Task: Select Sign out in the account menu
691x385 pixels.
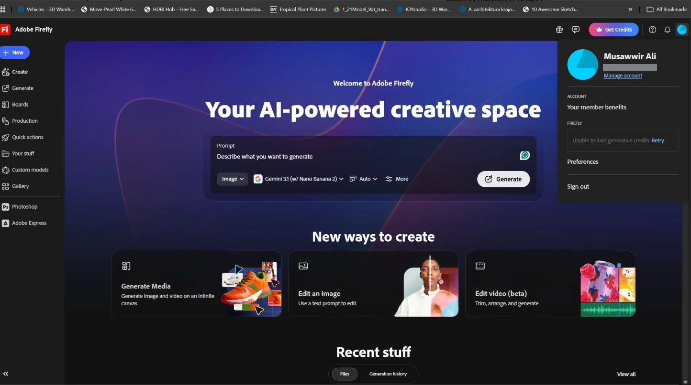Action: tap(578, 187)
